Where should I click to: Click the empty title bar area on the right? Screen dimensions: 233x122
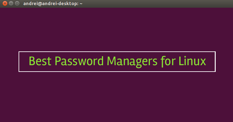[157, 4]
